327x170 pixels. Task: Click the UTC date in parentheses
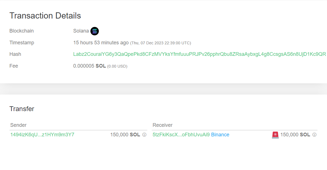pos(161,43)
